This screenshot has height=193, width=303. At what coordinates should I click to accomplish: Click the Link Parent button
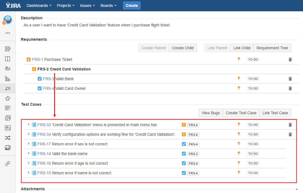point(217,48)
